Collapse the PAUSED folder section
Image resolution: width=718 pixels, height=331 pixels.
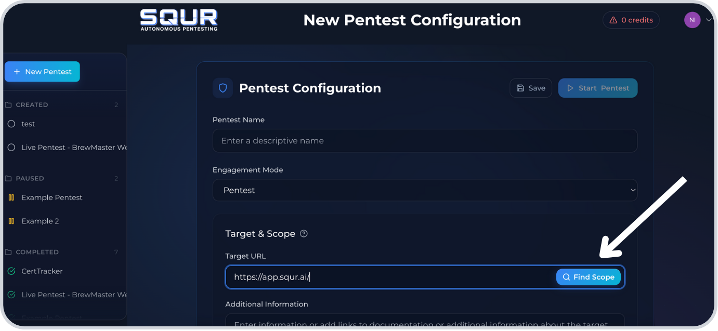(30, 178)
